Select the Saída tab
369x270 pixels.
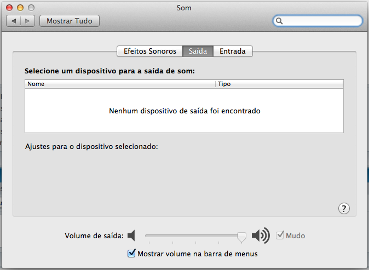coord(198,51)
